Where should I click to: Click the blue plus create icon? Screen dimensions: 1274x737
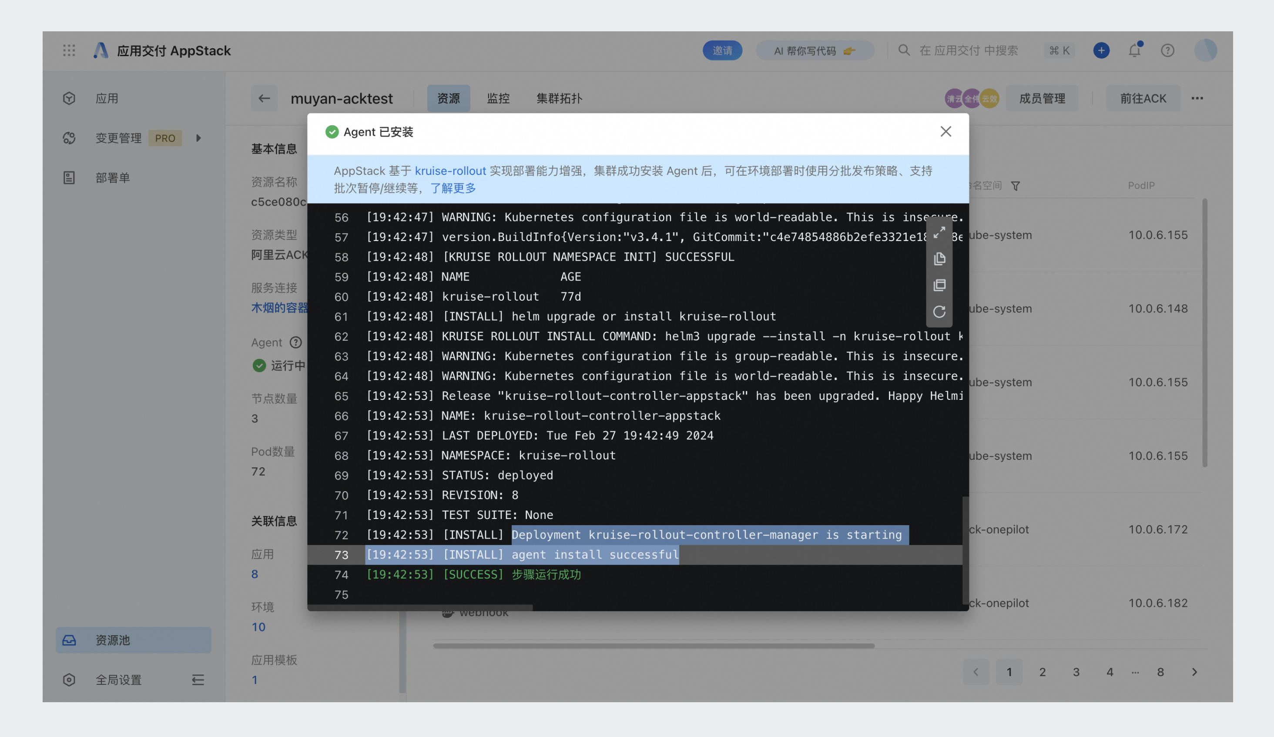1101,50
